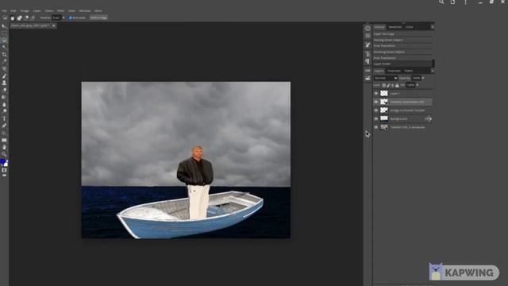Open the Feather value dropdown arrow
Image resolution: width=508 pixels, height=286 pixels.
tap(63, 17)
